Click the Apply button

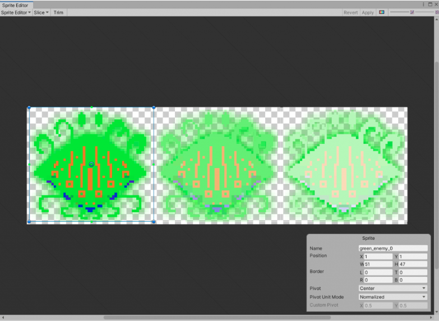pos(367,12)
